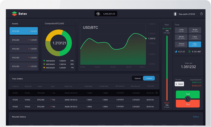211x127 pixels.
Task: Click the Win Amount column header
Action: (x=135, y=86)
